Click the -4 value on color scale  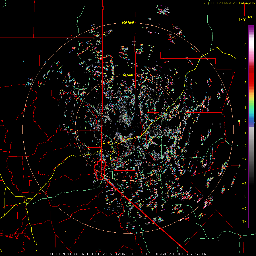244,171
